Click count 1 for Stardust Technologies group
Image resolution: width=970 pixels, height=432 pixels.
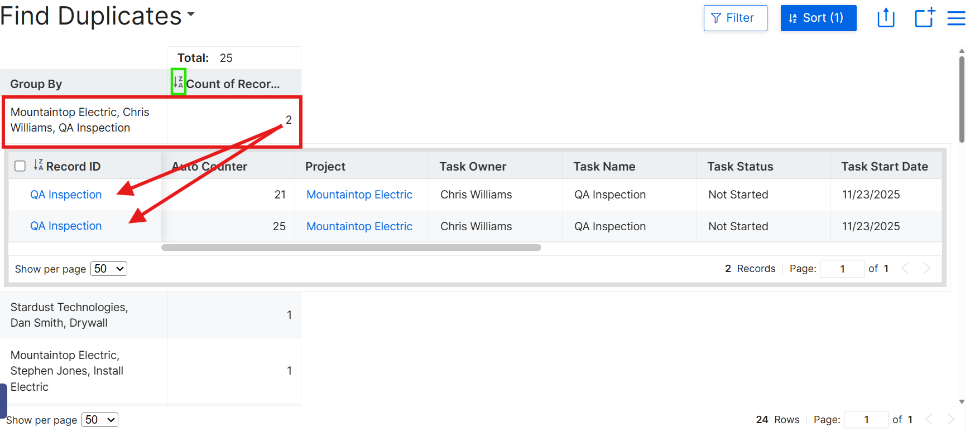[289, 315]
